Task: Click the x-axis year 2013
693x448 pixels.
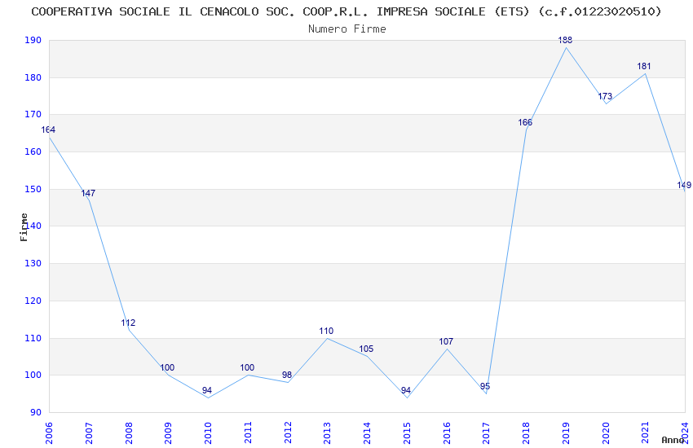Action: pyautogui.click(x=327, y=433)
